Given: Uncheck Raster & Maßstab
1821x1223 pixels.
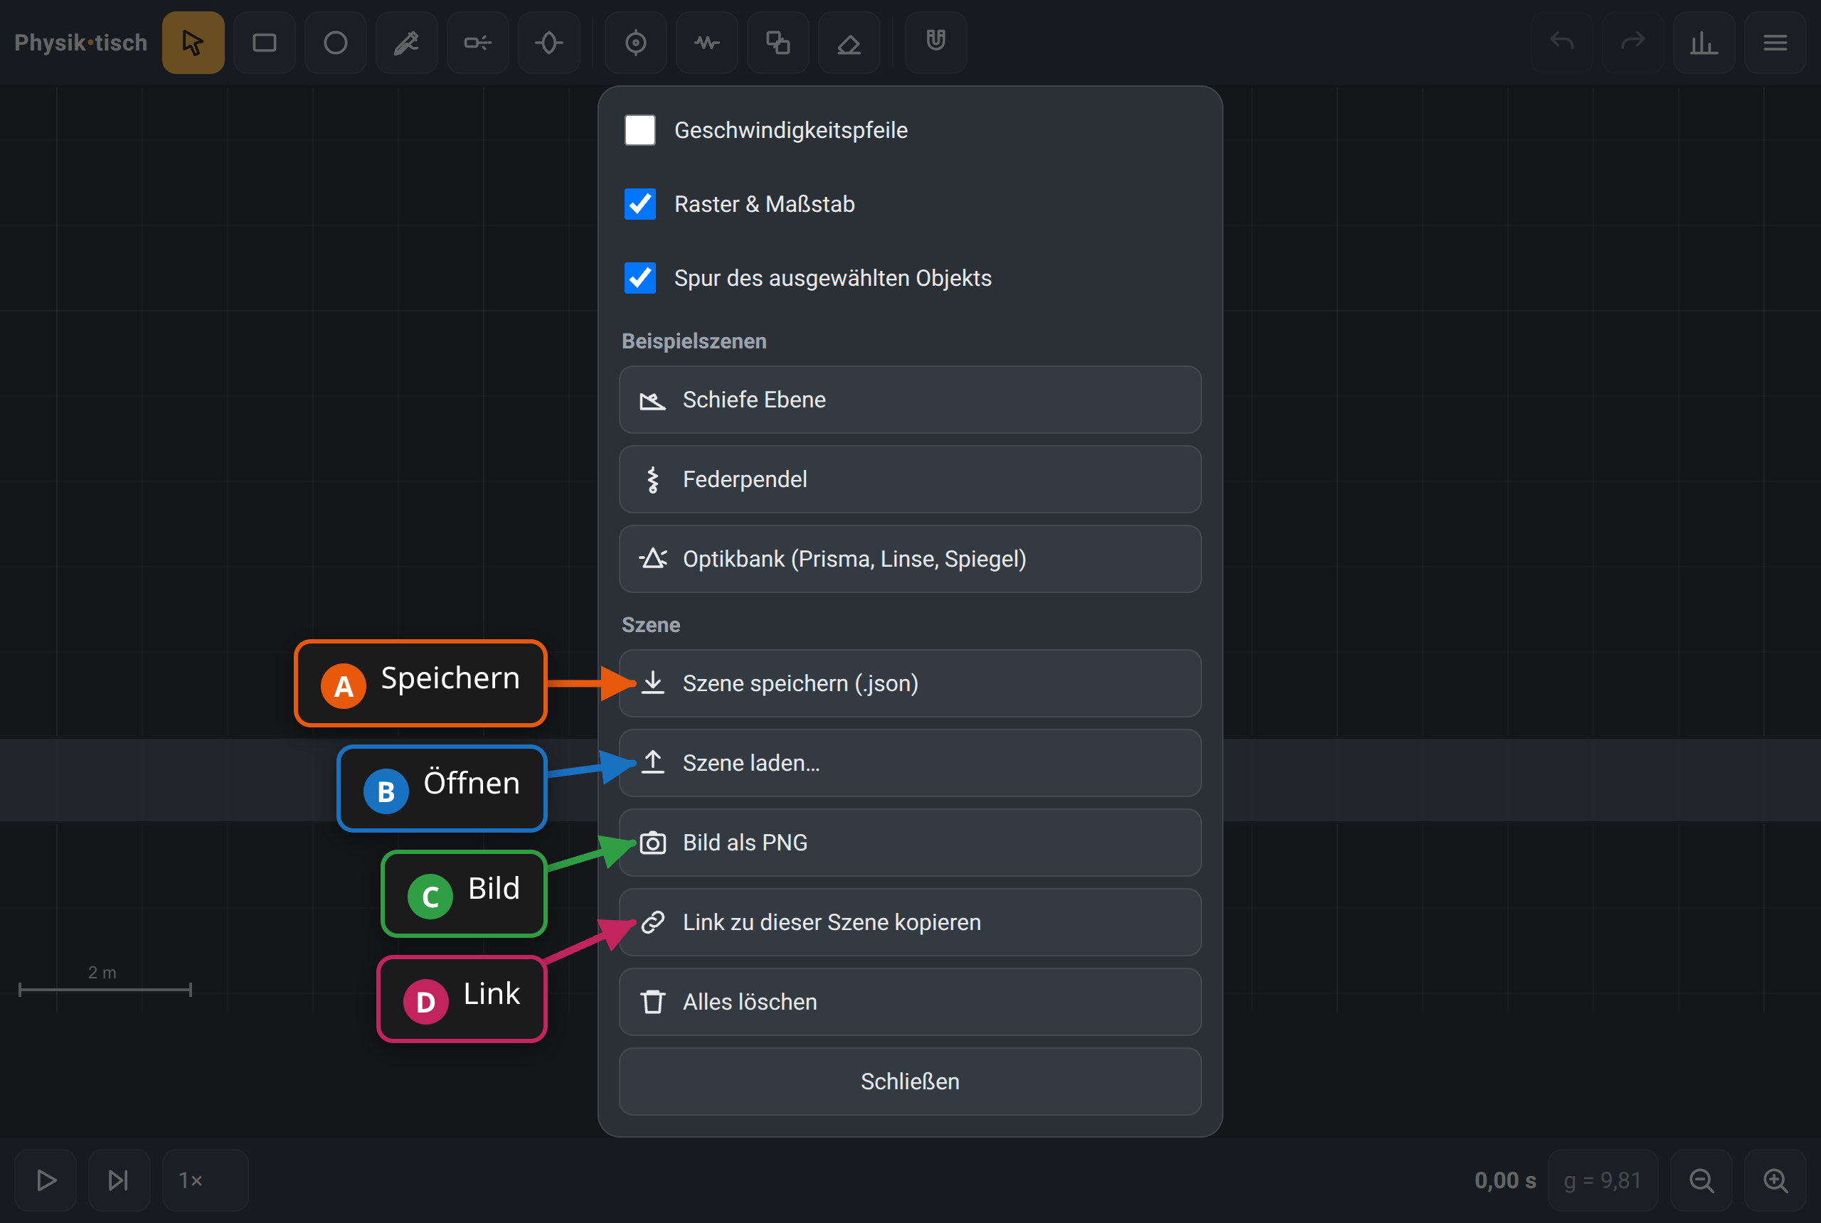Looking at the screenshot, I should 639,204.
